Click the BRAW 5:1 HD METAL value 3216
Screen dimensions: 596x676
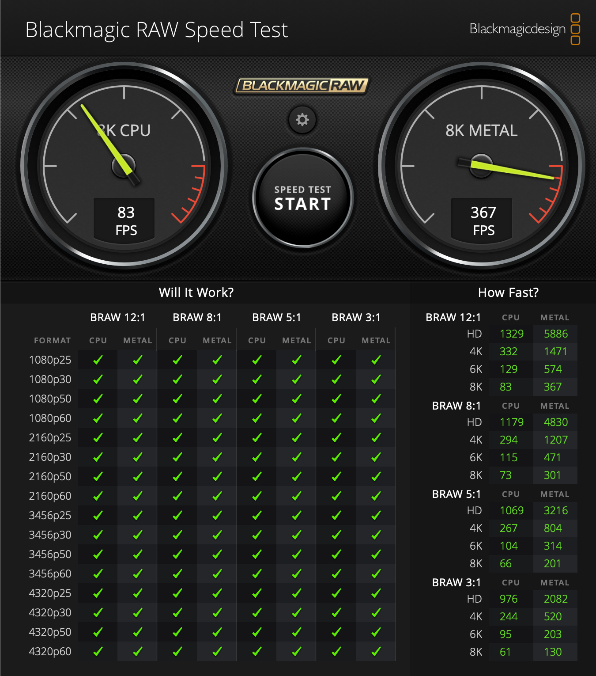tap(555, 511)
